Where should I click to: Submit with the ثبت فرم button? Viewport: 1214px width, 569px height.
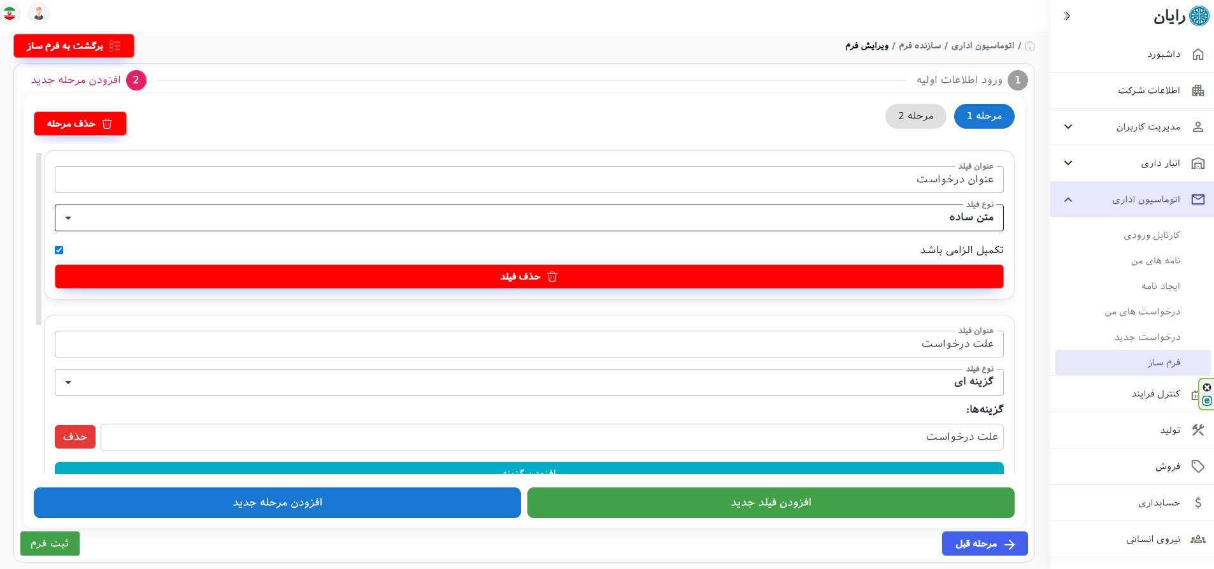tap(50, 544)
